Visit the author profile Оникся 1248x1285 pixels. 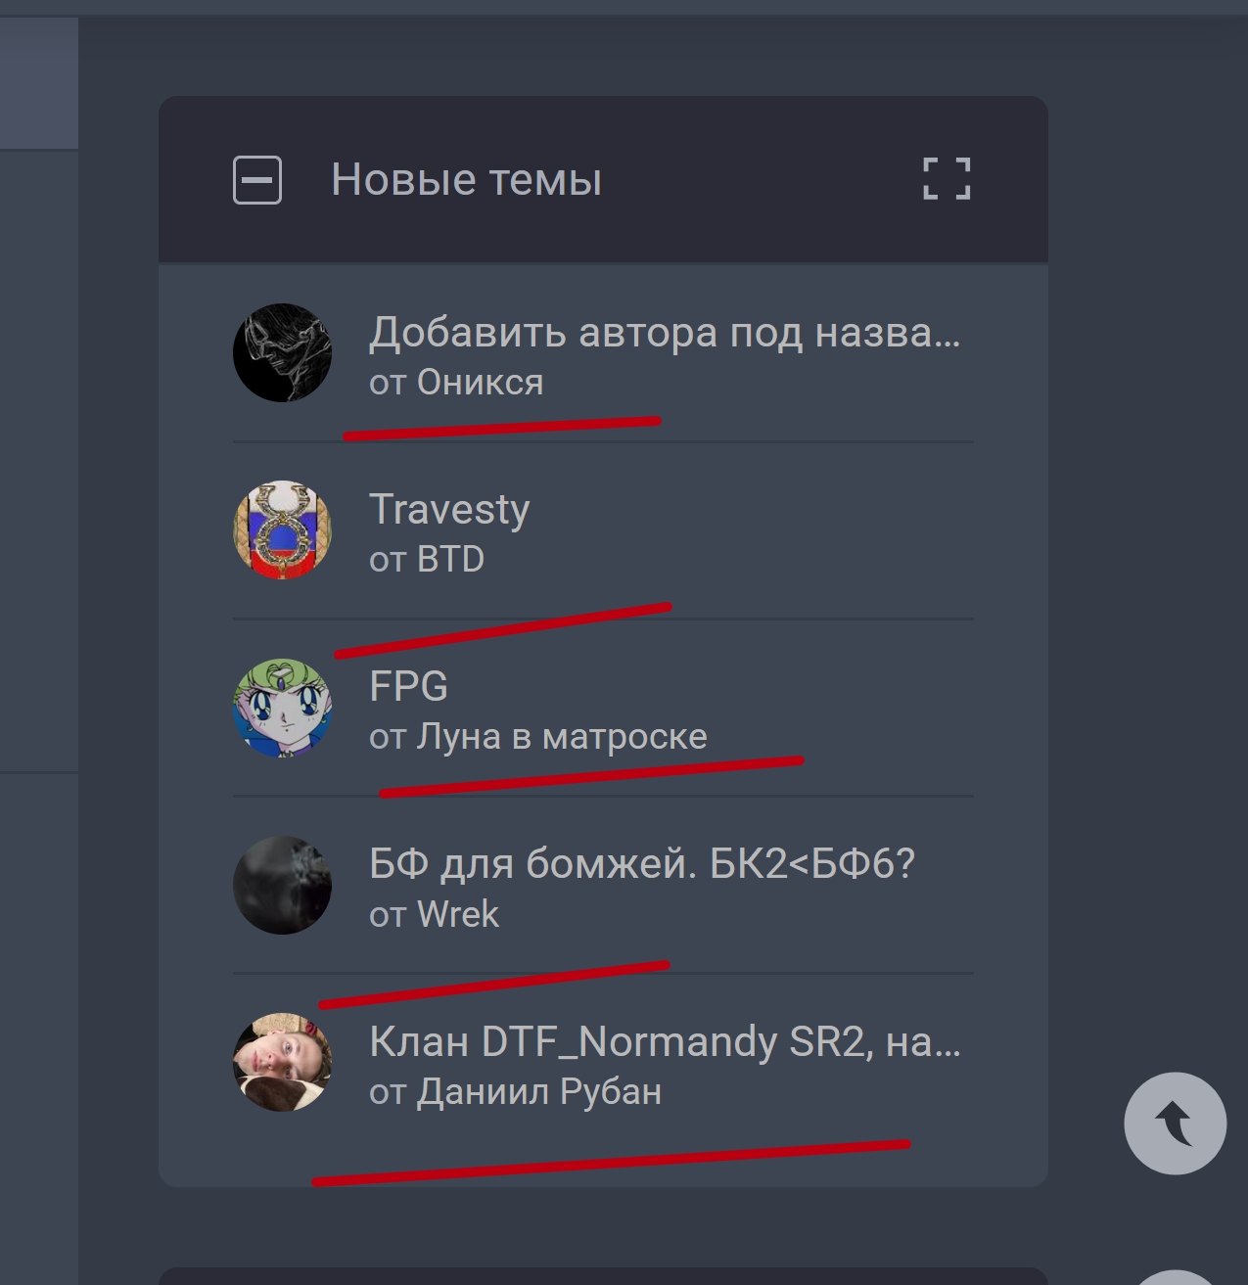pos(480,383)
